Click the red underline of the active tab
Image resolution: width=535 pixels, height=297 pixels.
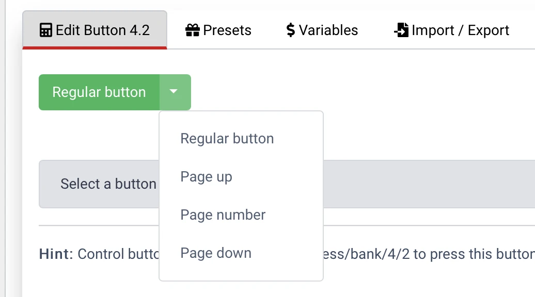[95, 48]
